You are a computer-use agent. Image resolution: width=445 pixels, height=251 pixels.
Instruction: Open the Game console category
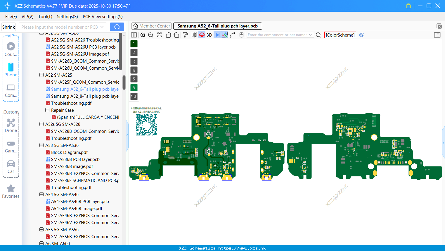click(11, 146)
